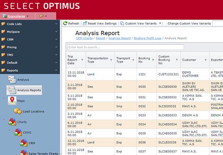The image size is (223, 155).
Task: Open Booking No column filter
Action: coord(153,60)
